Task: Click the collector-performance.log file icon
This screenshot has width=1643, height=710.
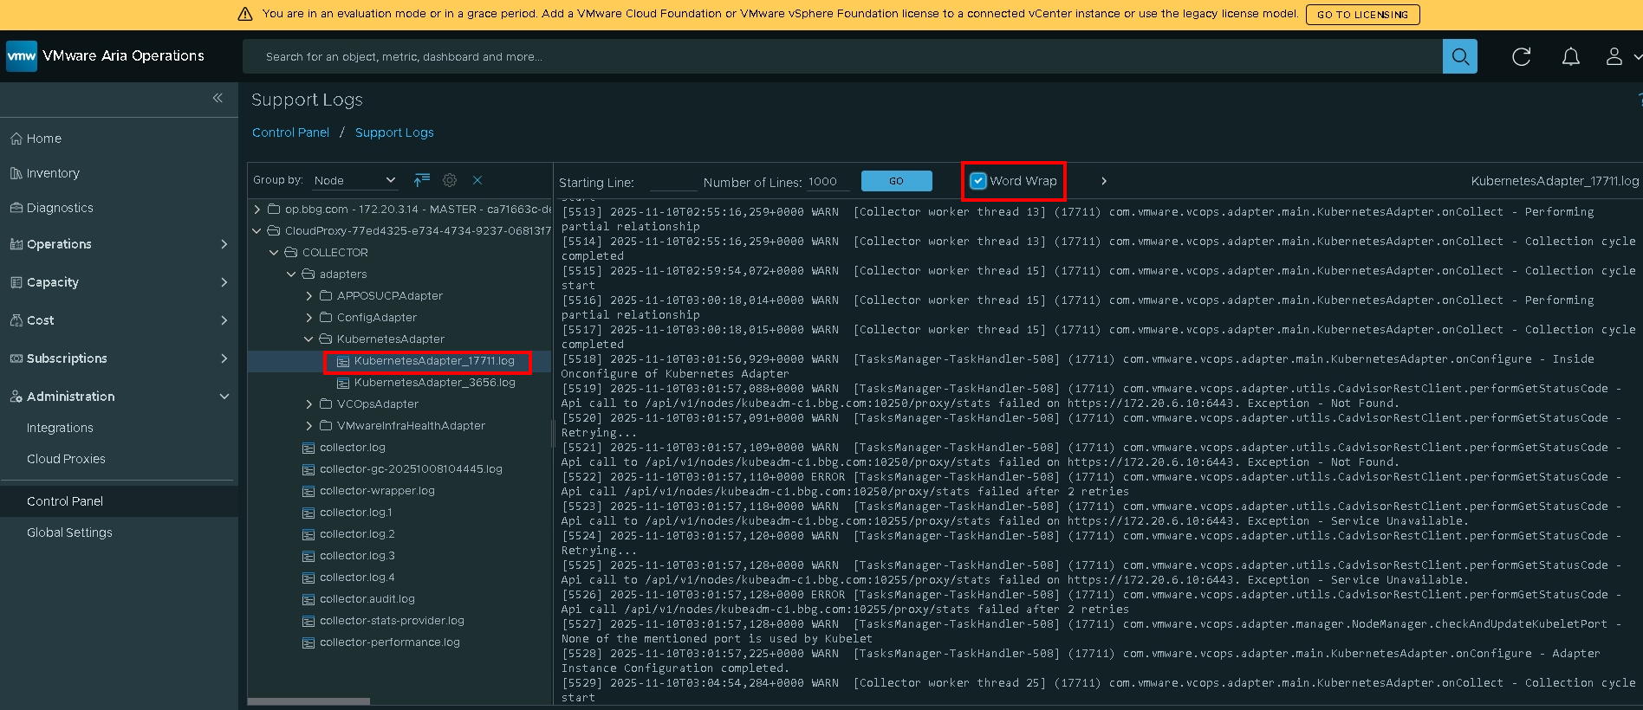Action: (x=308, y=642)
